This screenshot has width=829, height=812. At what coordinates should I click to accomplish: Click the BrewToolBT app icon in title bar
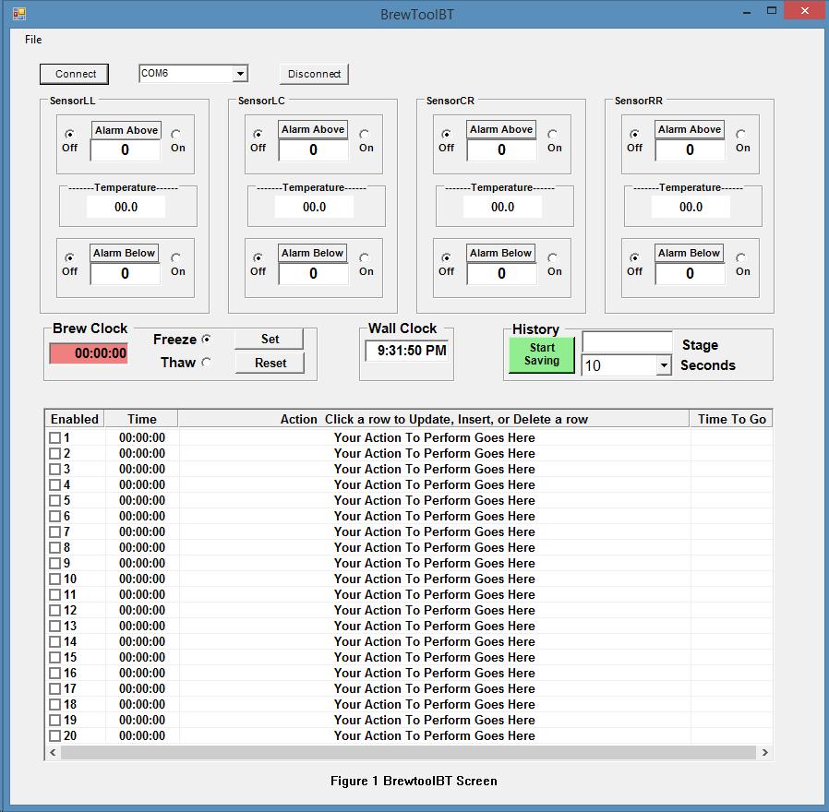[x=18, y=14]
